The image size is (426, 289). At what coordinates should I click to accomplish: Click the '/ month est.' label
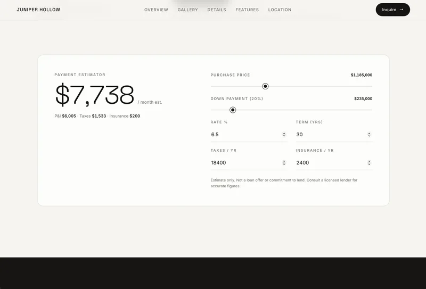pyautogui.click(x=150, y=102)
